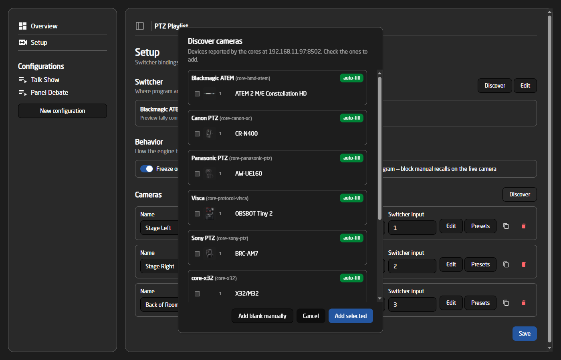Click the Stage Left name field
This screenshot has width=561, height=360.
(159, 228)
